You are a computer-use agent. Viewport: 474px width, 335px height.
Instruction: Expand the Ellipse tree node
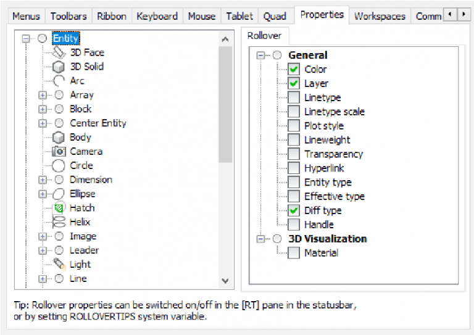pos(43,194)
